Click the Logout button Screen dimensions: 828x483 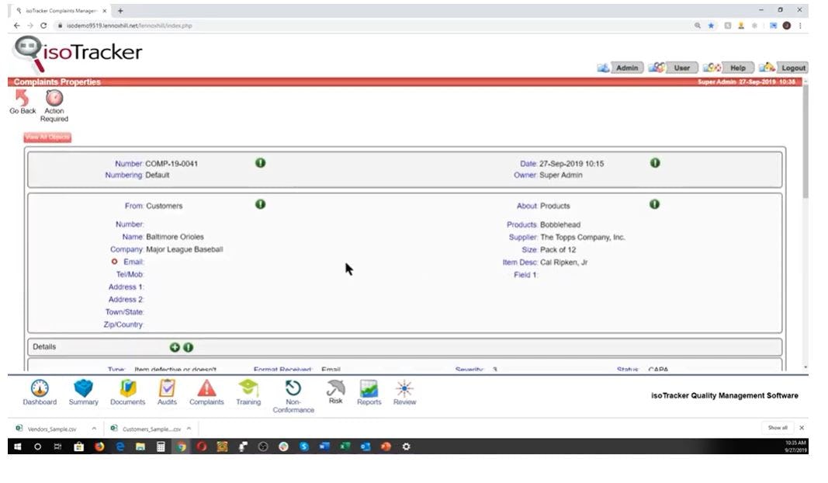[793, 68]
